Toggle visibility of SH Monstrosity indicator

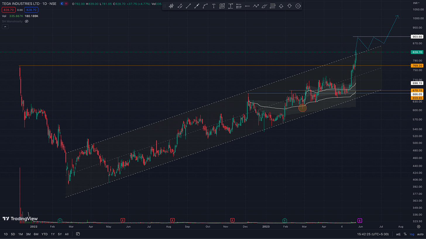click(x=27, y=21)
